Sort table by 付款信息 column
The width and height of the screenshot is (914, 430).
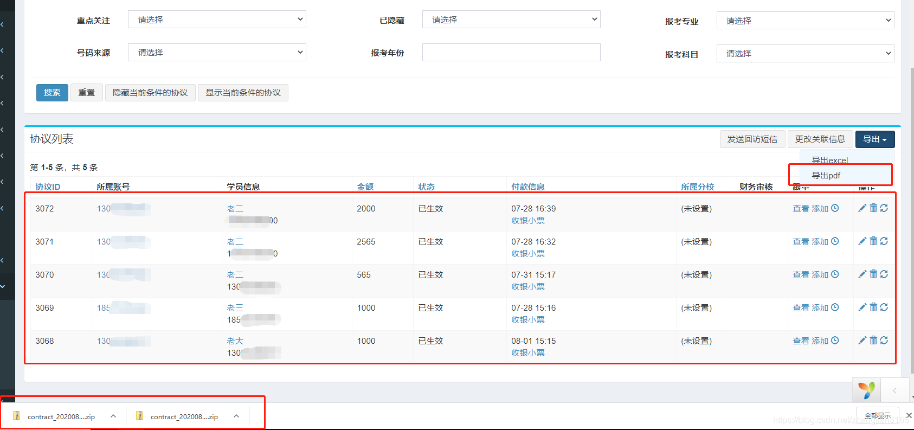(x=527, y=187)
